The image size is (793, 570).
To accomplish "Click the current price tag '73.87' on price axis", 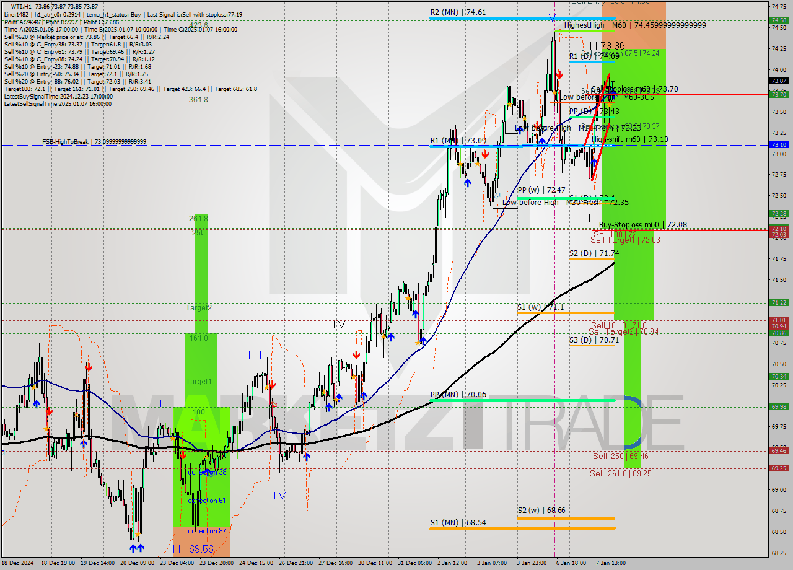I will (x=779, y=81).
